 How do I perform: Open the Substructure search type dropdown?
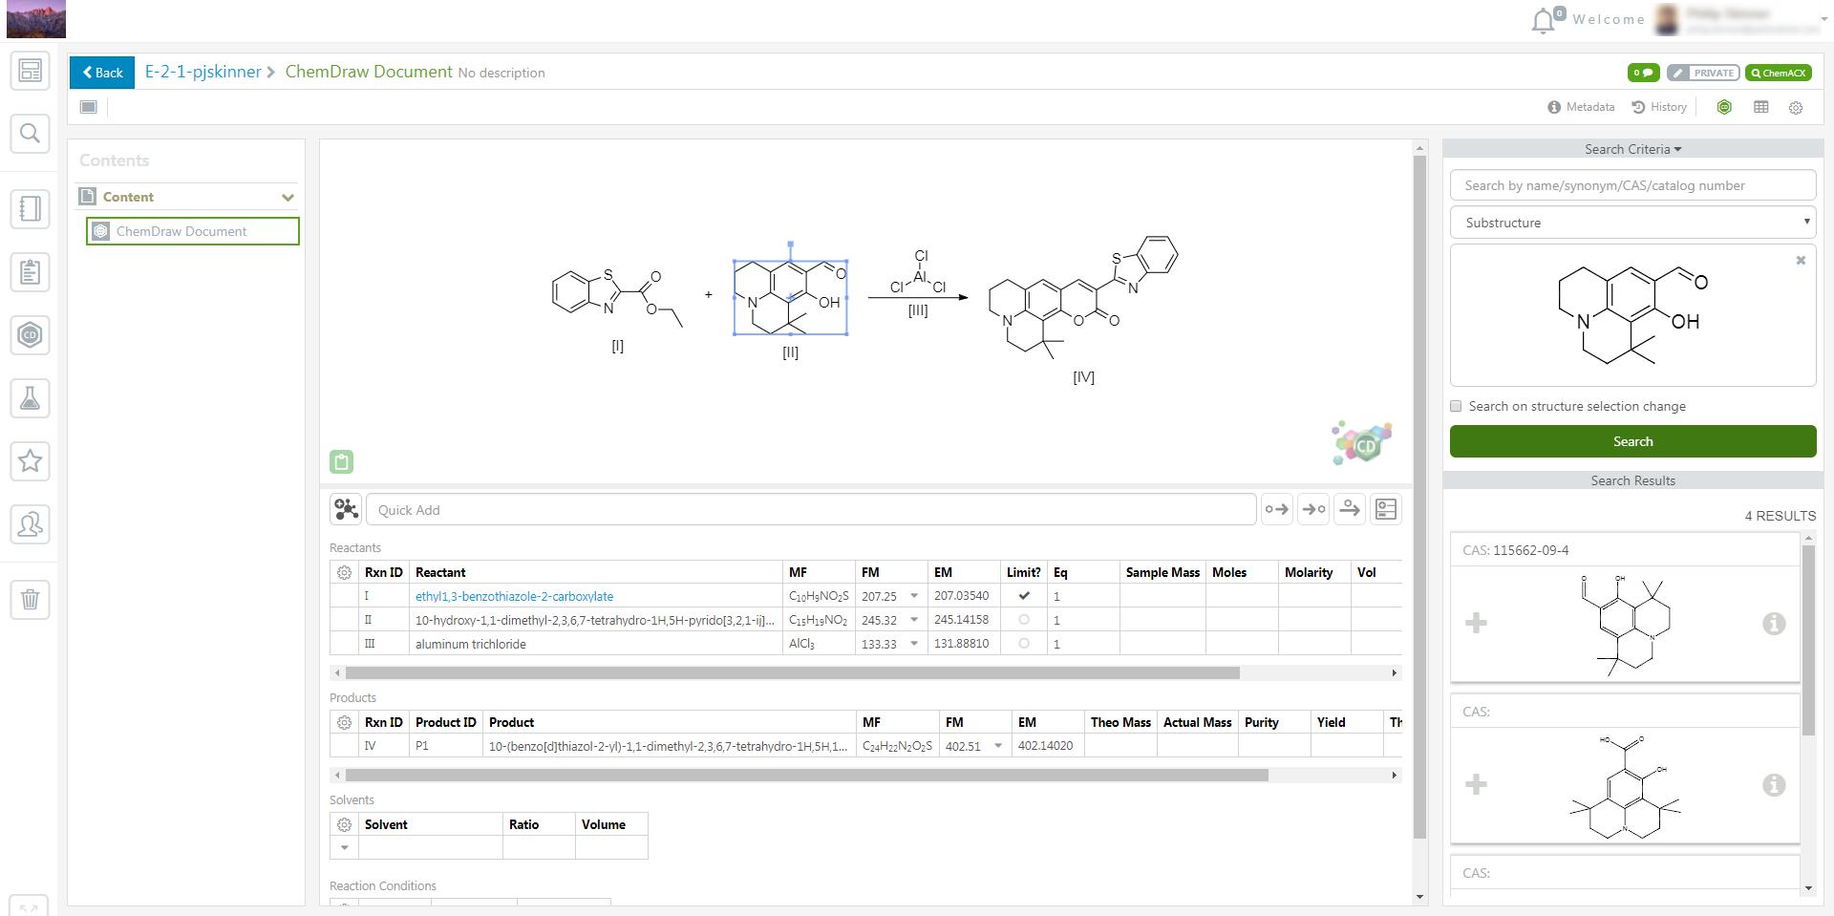tap(1632, 223)
